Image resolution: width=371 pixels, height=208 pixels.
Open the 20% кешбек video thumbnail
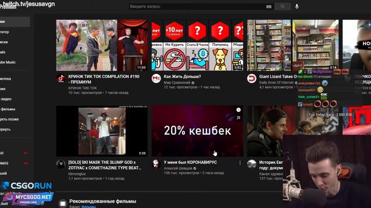pyautogui.click(x=197, y=131)
